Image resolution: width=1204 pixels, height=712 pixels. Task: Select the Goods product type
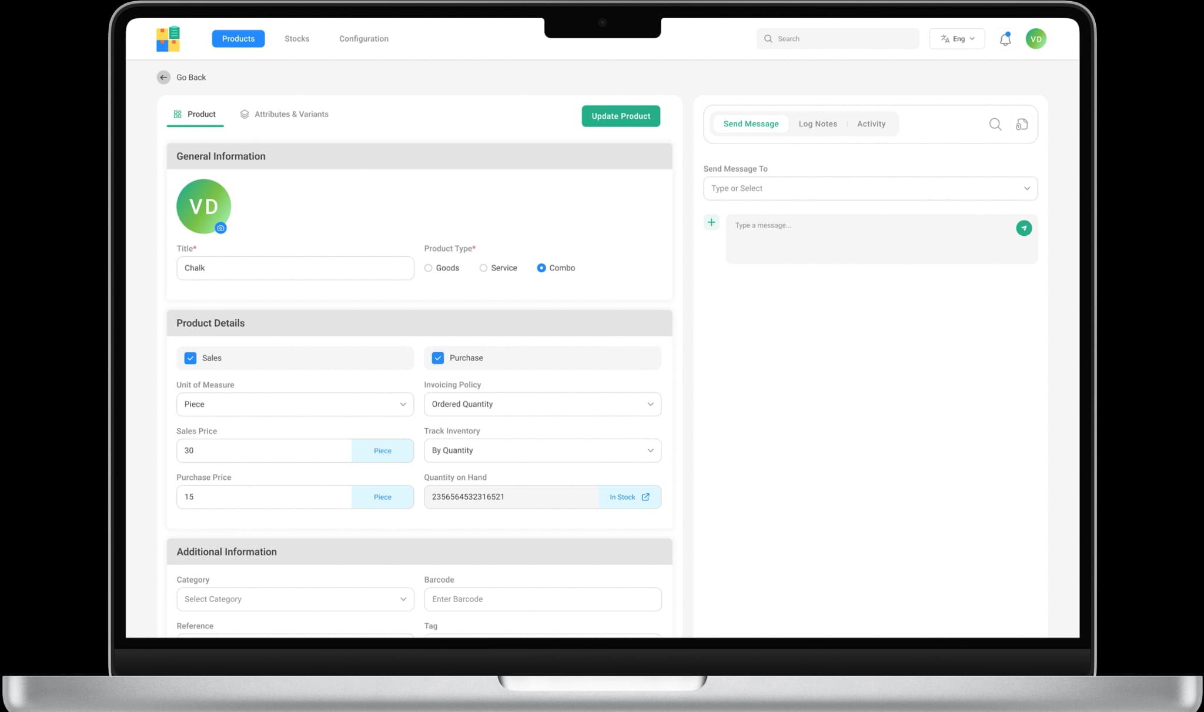tap(429, 268)
